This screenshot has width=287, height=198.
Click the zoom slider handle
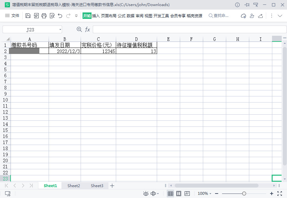point(244,194)
